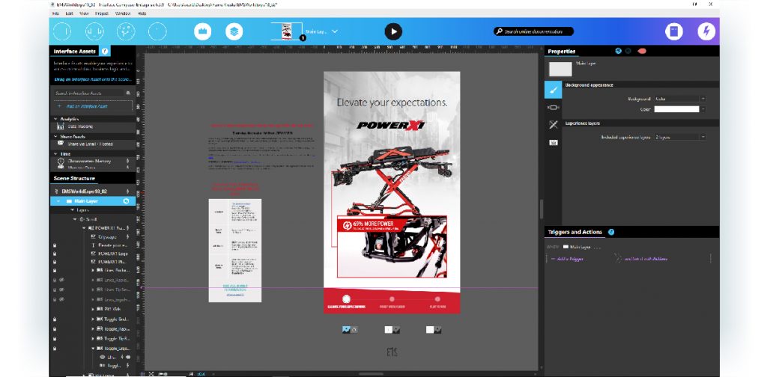Toggle lock on POWERX1 Logo row

54,254
